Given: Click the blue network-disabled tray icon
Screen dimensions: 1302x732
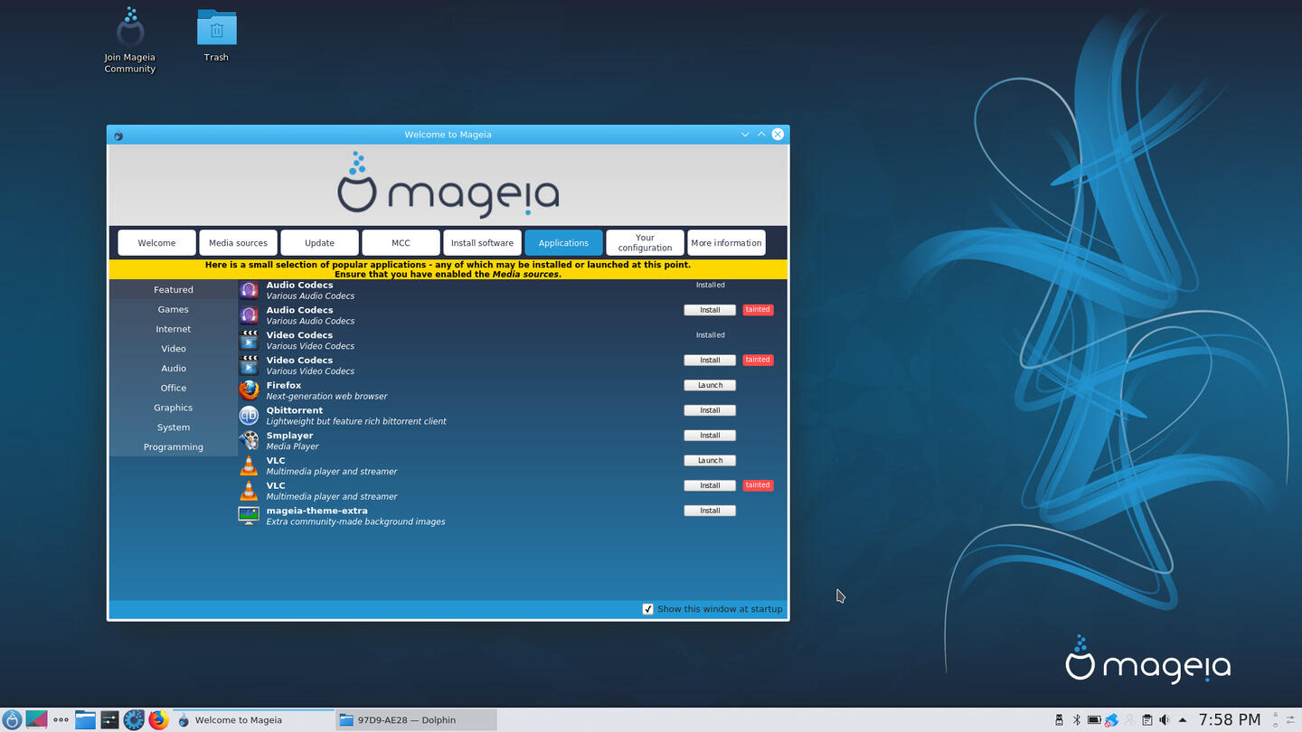Looking at the screenshot, I should (1111, 719).
